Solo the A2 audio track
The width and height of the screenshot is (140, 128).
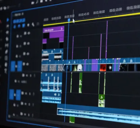(x=30, y=93)
